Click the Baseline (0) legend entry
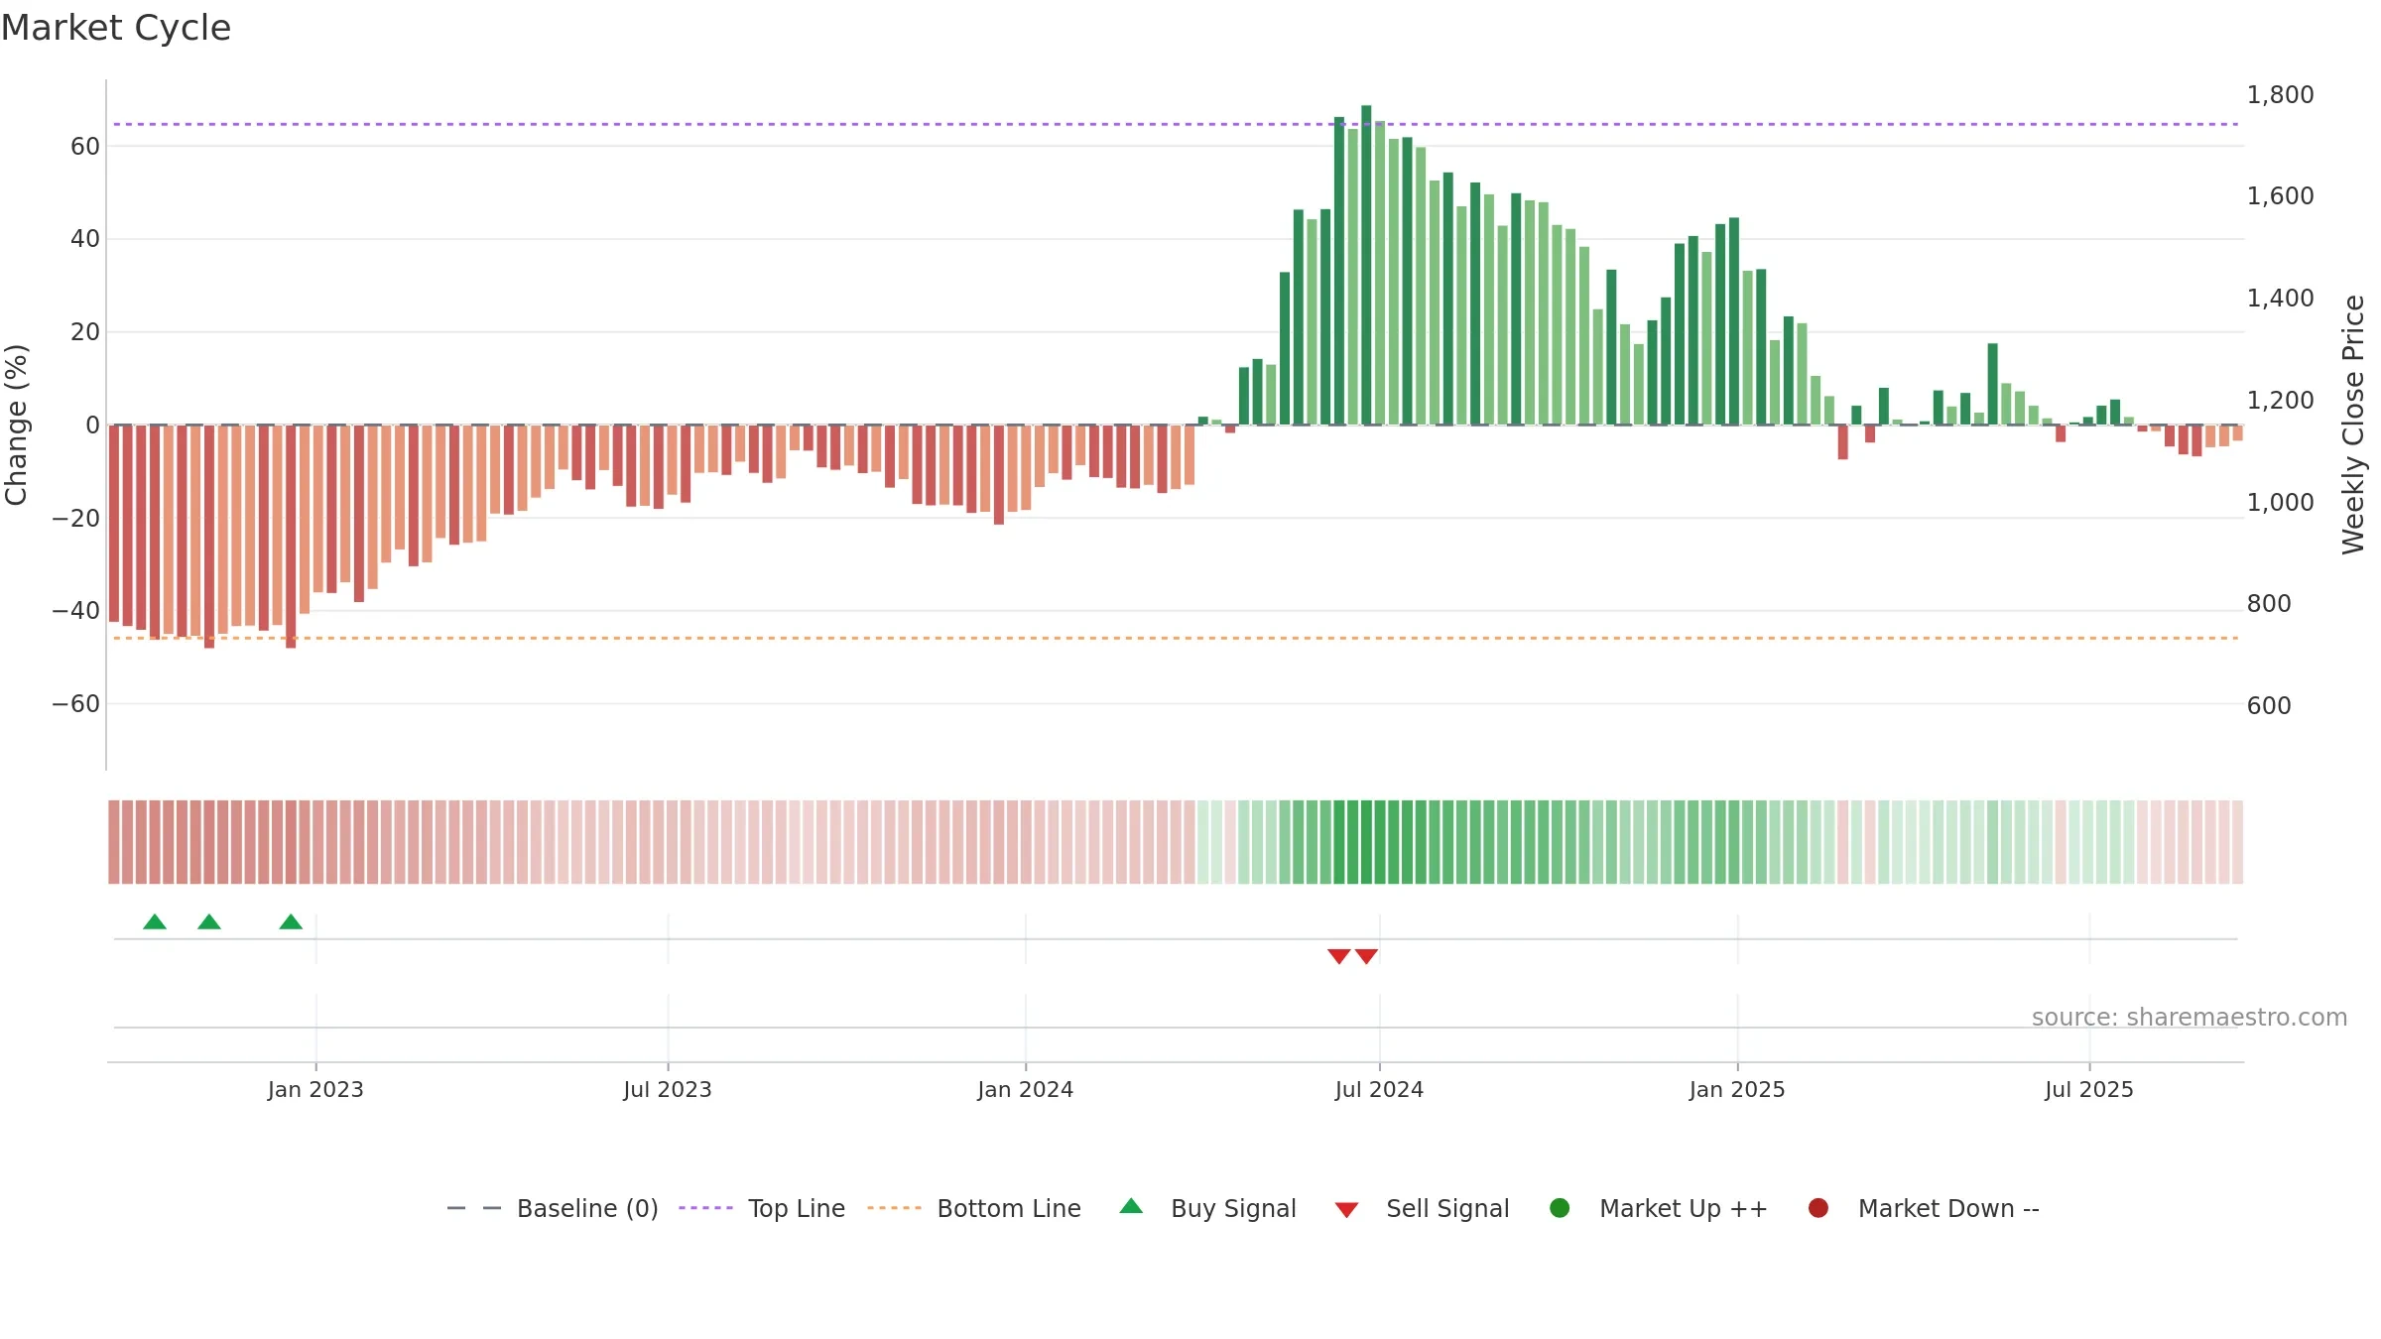The image size is (2381, 1339). tap(553, 1208)
